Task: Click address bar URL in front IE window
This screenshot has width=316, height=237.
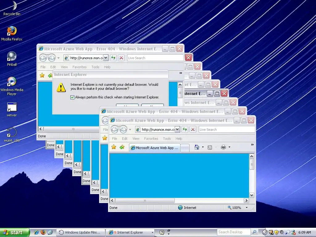Action: point(158,130)
